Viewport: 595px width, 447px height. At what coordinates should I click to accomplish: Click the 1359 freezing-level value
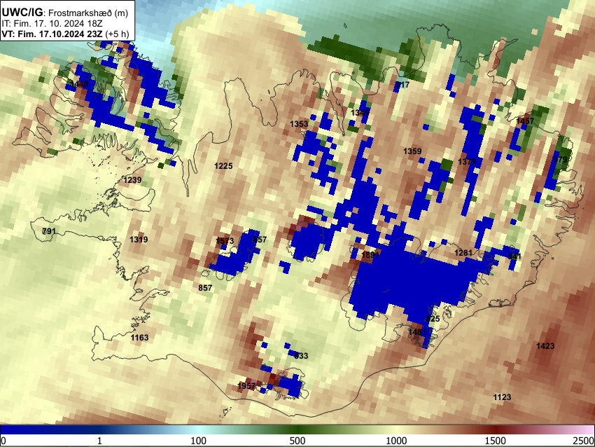click(x=412, y=151)
